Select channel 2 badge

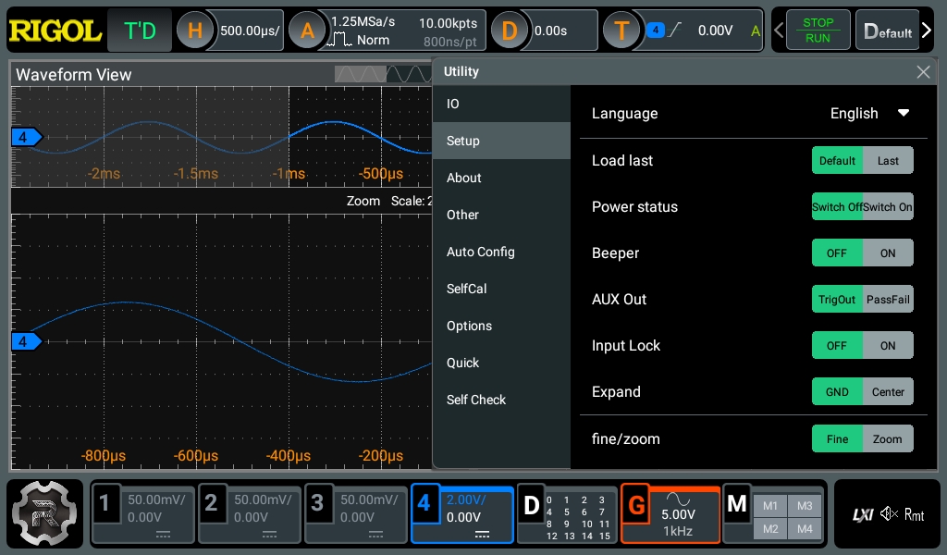(211, 502)
